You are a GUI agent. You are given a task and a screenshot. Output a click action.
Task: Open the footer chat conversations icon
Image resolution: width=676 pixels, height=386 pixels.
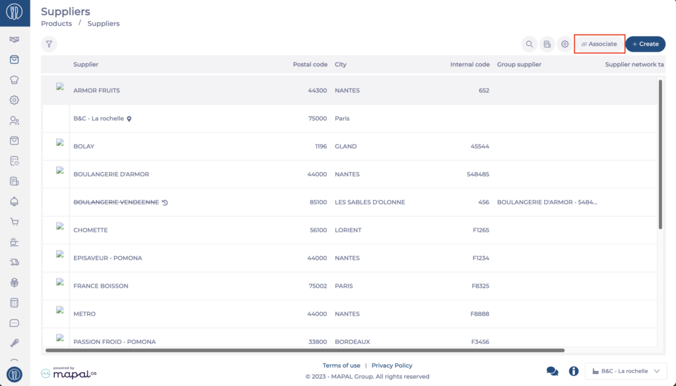[553, 371]
